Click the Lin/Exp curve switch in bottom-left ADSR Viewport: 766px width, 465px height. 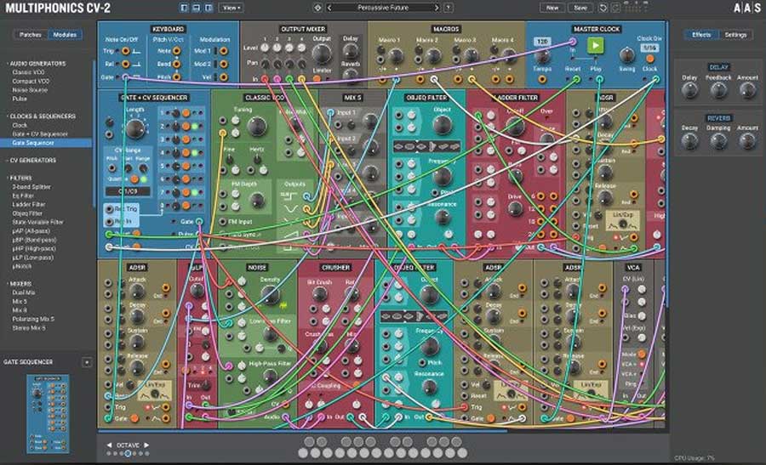click(155, 390)
